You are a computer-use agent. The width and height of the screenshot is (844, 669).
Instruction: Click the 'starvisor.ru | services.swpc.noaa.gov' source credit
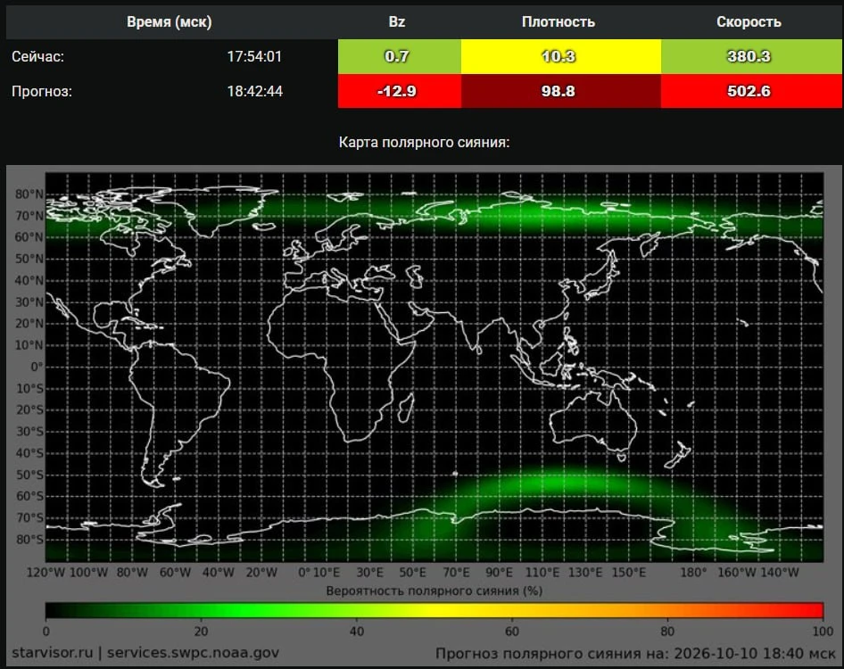pyautogui.click(x=145, y=653)
